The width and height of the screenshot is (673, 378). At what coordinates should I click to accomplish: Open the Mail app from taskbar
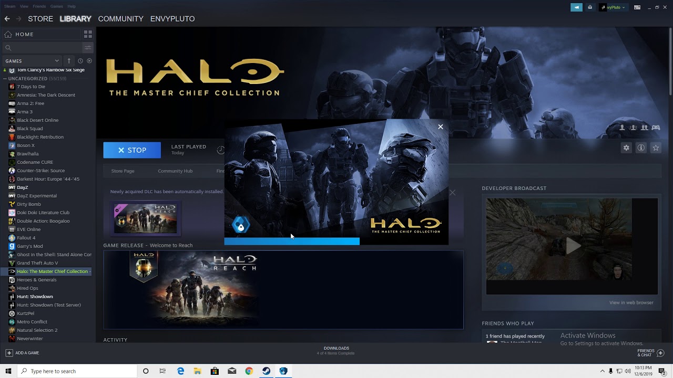232,371
